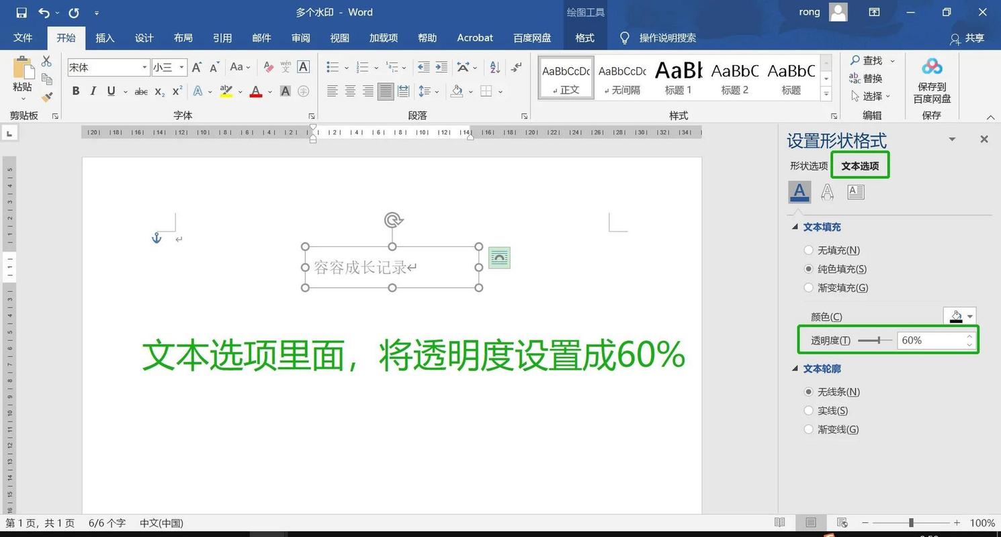The width and height of the screenshot is (1001, 537).
Task: Click the 共享 share button
Action: pos(967,39)
